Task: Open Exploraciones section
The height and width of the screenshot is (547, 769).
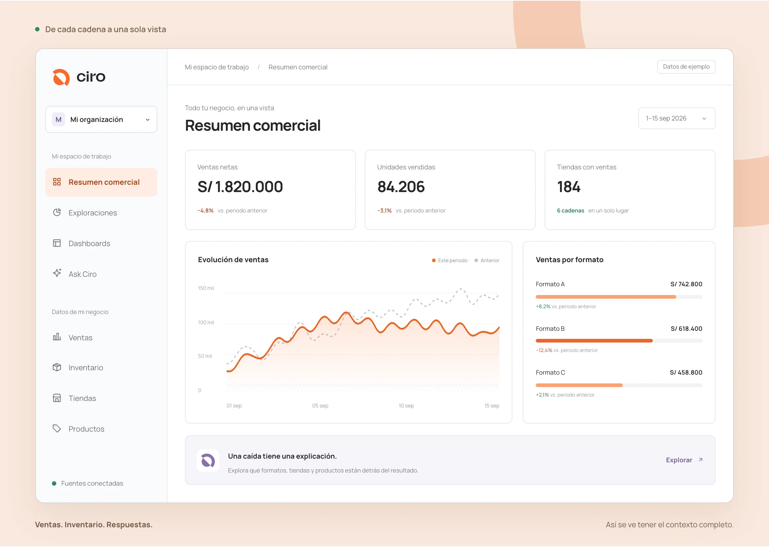Action: pos(101,213)
